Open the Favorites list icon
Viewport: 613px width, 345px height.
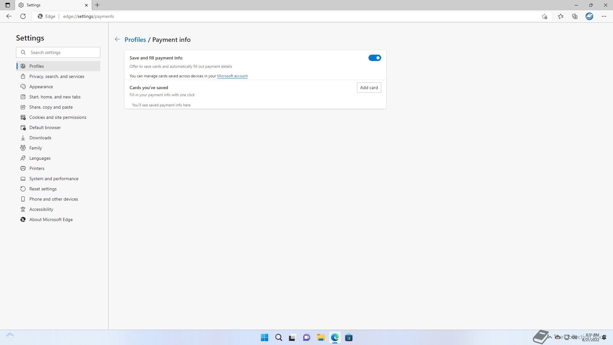(561, 16)
